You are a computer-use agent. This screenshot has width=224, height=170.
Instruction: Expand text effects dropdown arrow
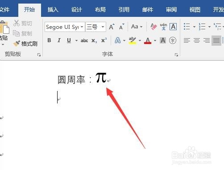tap(124, 40)
